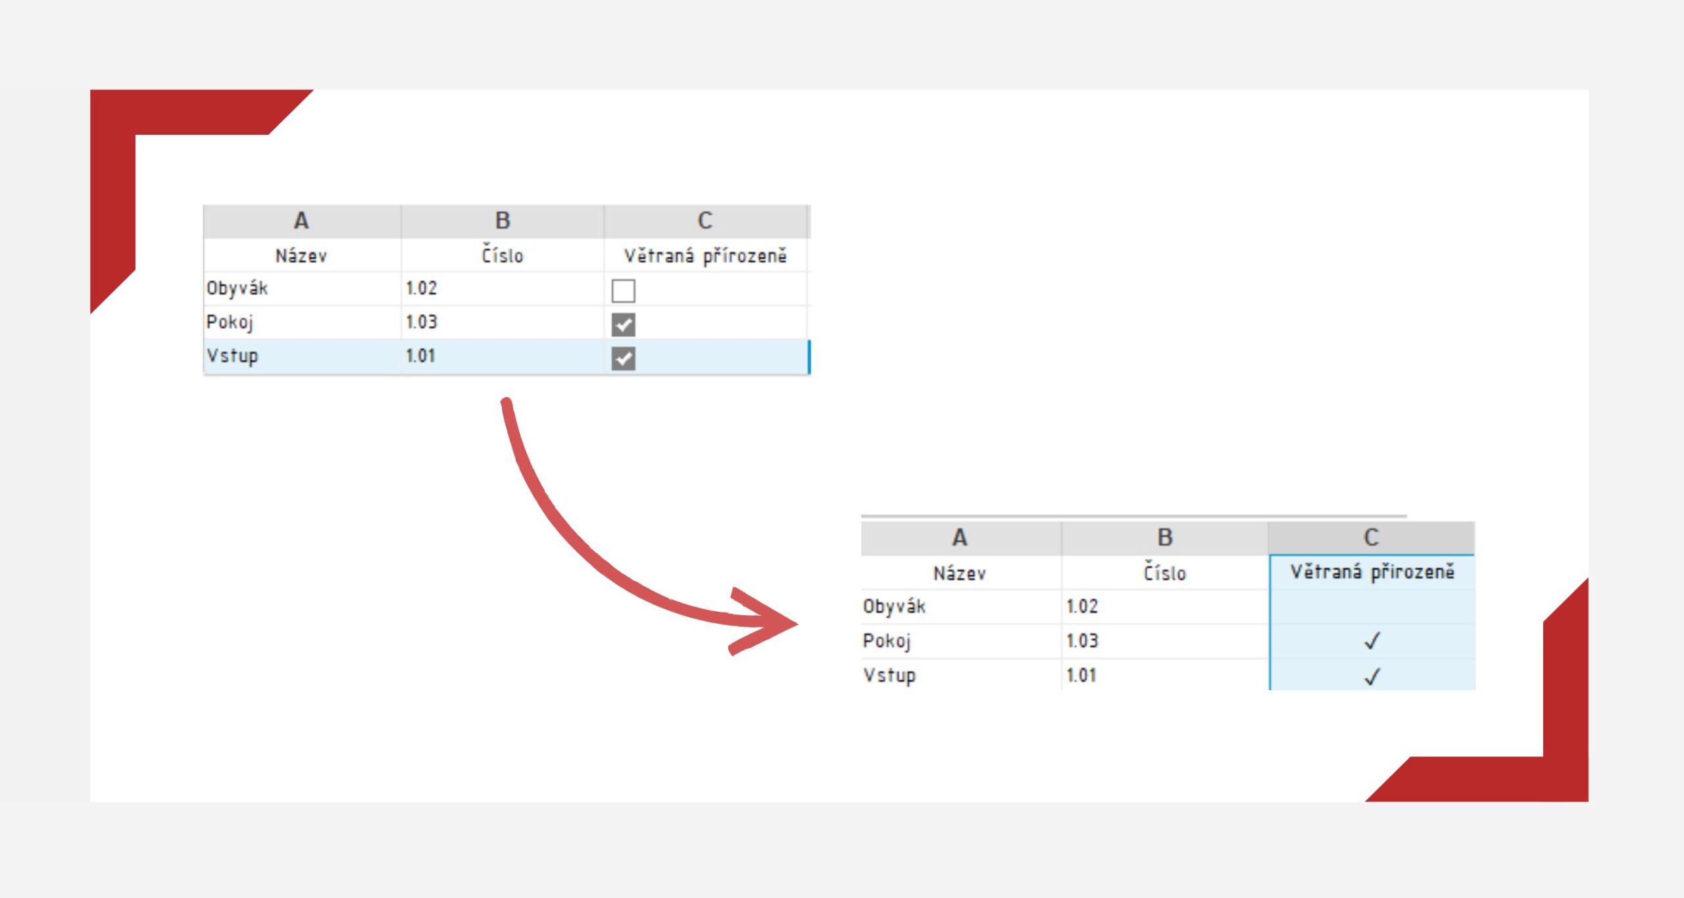This screenshot has width=1684, height=898.
Task: Uncheck the checkbox in highlighted Vstup row
Action: 623,359
